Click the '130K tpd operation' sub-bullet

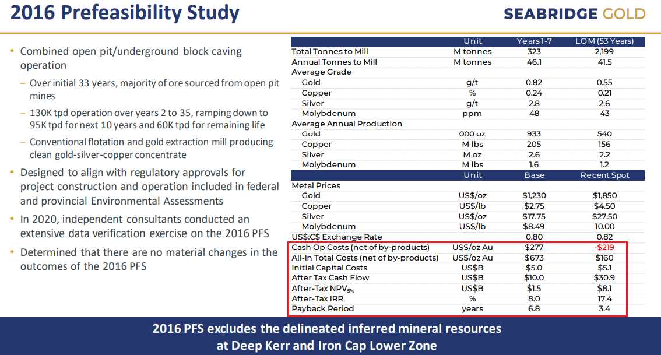[149, 119]
